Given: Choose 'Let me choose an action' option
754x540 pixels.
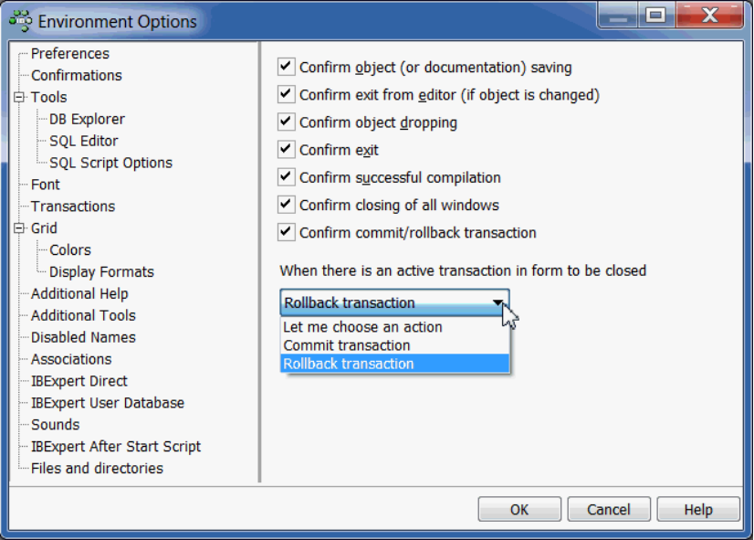Looking at the screenshot, I should tap(362, 327).
